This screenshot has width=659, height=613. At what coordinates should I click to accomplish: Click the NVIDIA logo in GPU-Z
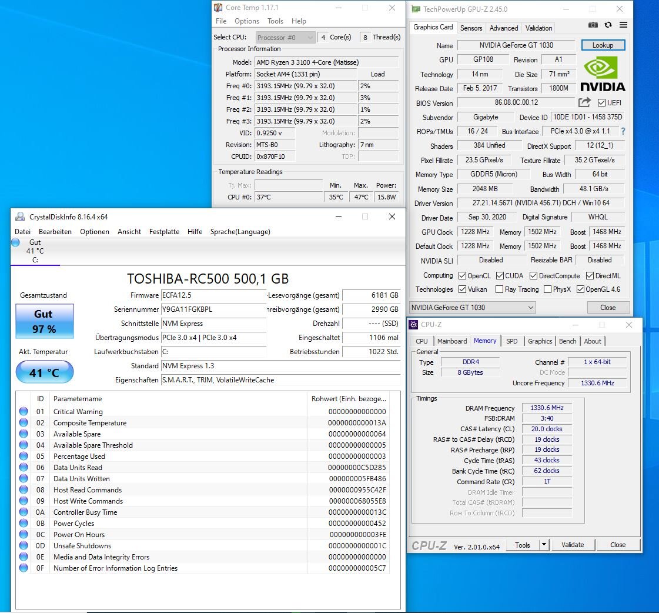[603, 75]
